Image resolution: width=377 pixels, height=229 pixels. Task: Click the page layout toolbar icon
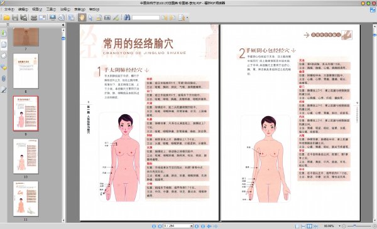72,18
